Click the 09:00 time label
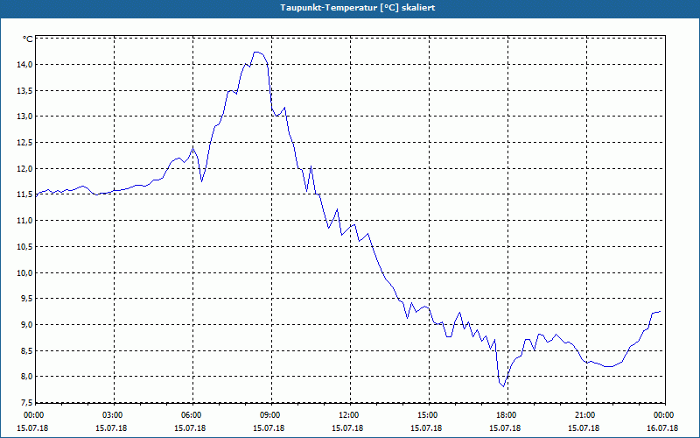The height and width of the screenshot is (438, 700). (x=271, y=415)
